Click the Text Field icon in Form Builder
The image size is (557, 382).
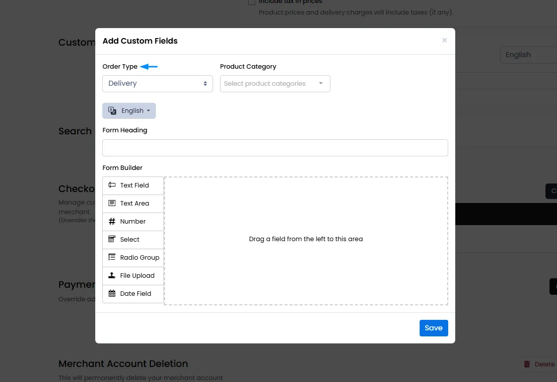click(112, 185)
